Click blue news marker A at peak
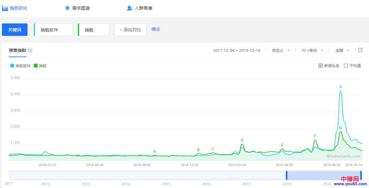Viewport: 369px width, 188px height. [340, 87]
